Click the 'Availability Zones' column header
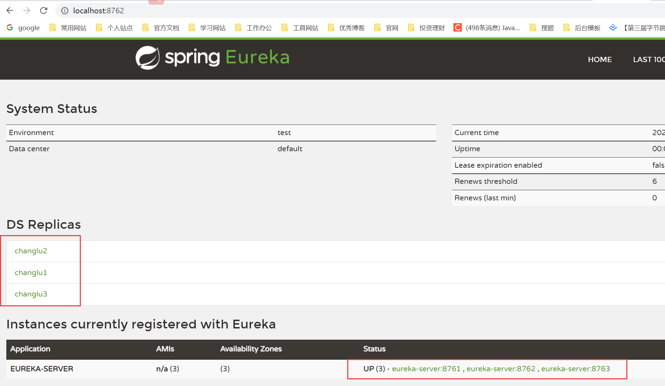The height and width of the screenshot is (386, 665). click(x=251, y=349)
